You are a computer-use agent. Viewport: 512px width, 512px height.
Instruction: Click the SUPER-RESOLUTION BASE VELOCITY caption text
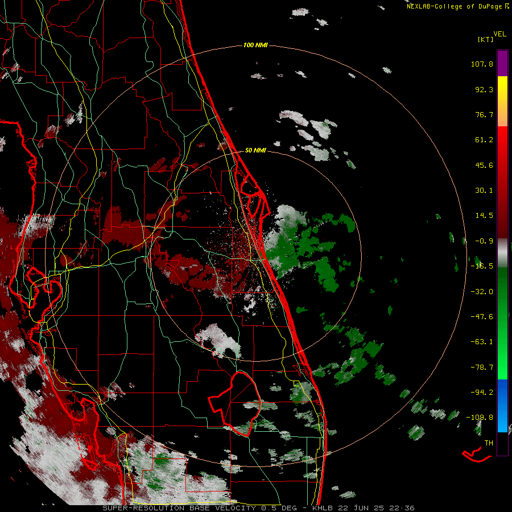[x=179, y=508]
